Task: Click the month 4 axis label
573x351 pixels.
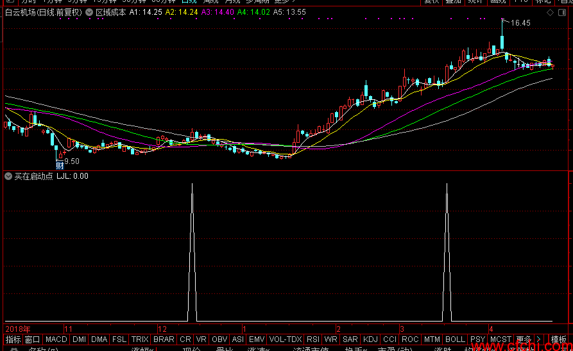Action: [x=491, y=329]
